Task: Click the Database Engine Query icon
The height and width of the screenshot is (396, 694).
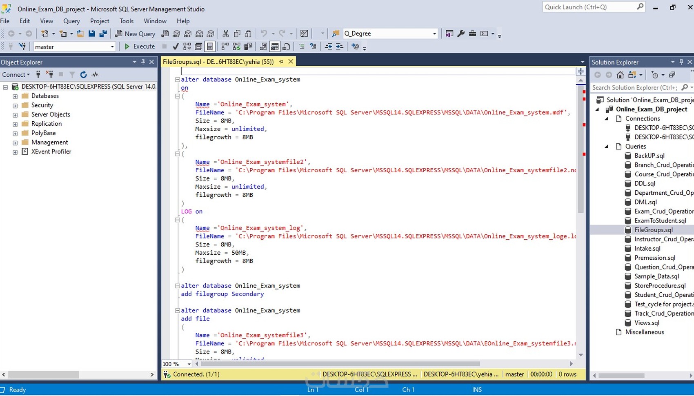Action: [x=165, y=33]
